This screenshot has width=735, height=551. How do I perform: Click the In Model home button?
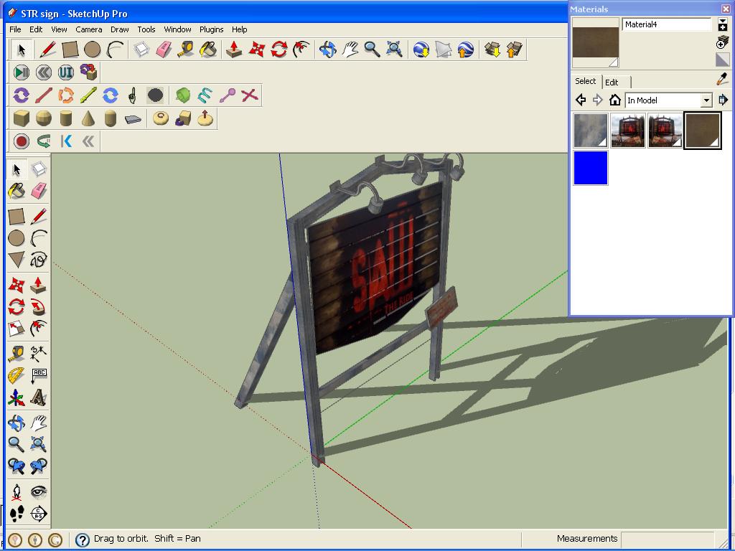click(615, 100)
